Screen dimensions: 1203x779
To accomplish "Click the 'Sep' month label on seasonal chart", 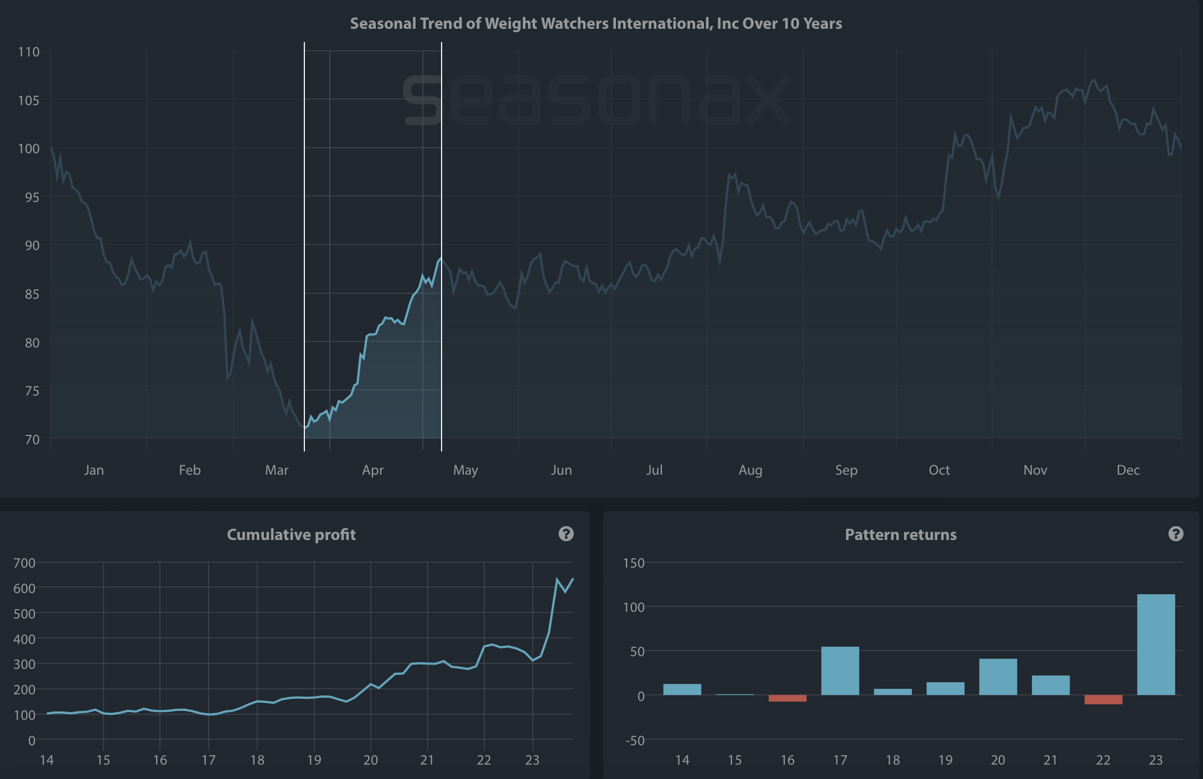I will click(x=847, y=471).
